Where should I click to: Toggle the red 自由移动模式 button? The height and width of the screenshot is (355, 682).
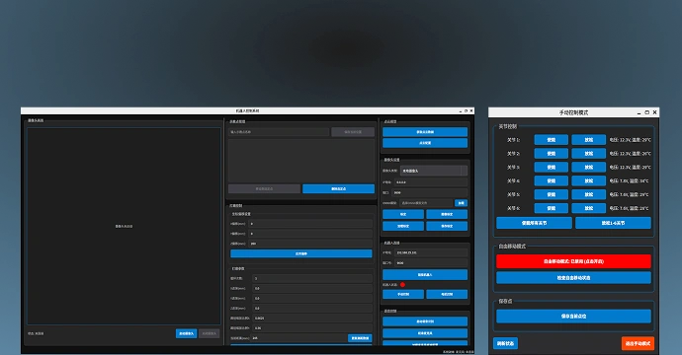point(573,261)
